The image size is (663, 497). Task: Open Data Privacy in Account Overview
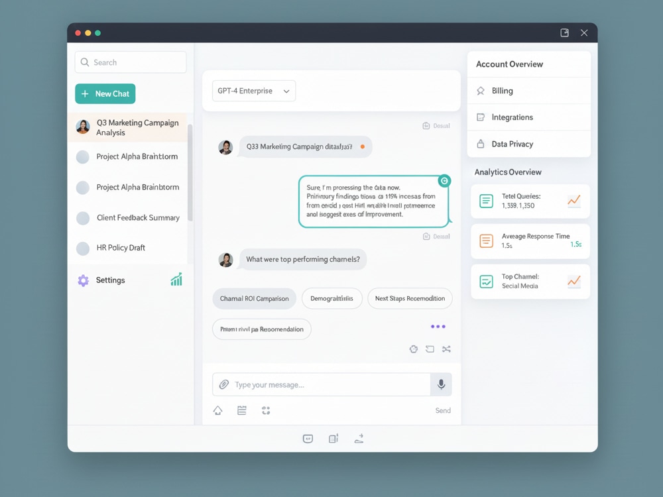point(529,144)
